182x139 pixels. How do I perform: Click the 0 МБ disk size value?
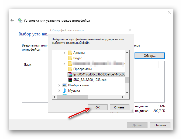(161, 106)
